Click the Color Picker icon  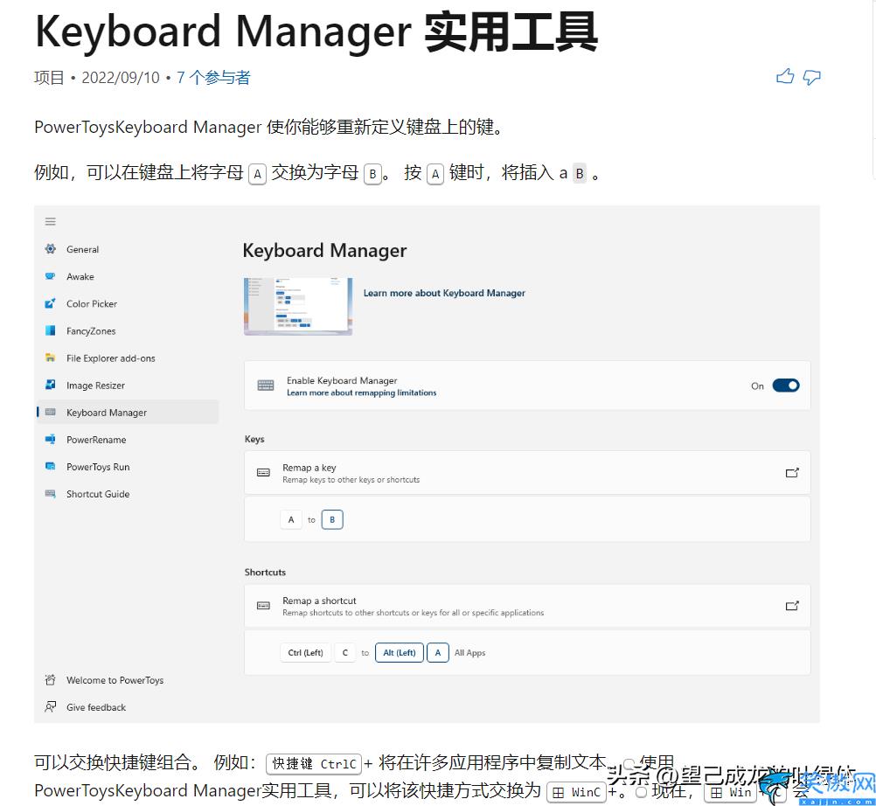(51, 303)
